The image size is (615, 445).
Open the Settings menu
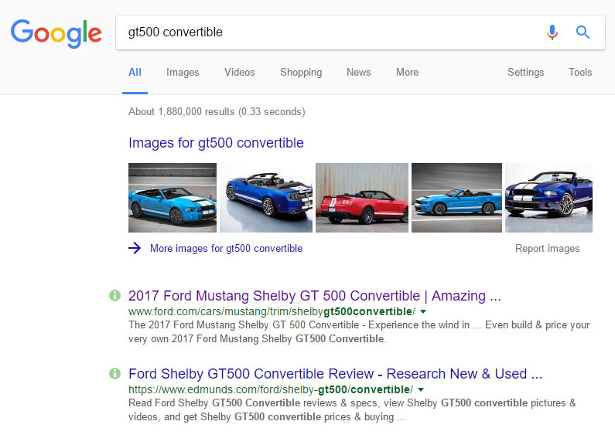click(525, 73)
